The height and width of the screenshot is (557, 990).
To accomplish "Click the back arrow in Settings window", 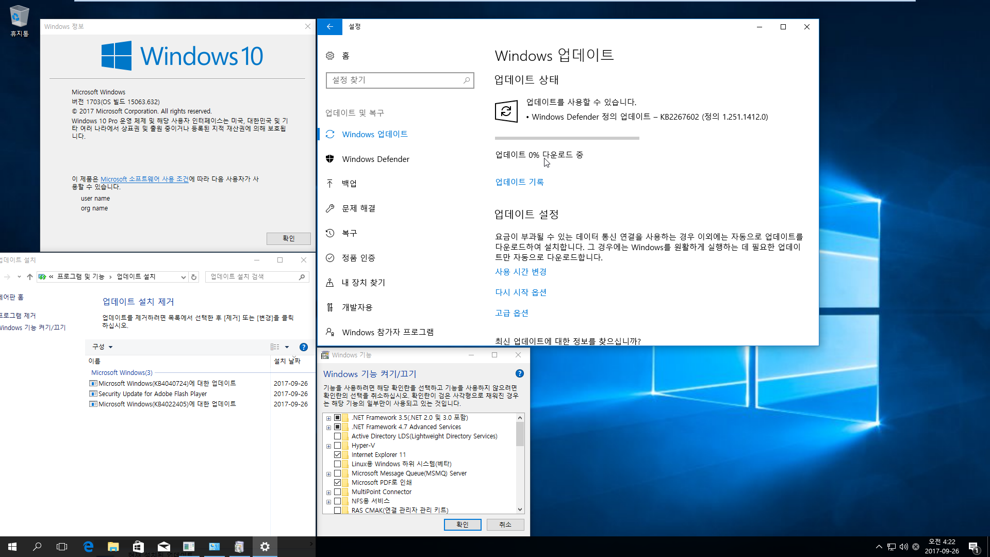I will pos(330,27).
